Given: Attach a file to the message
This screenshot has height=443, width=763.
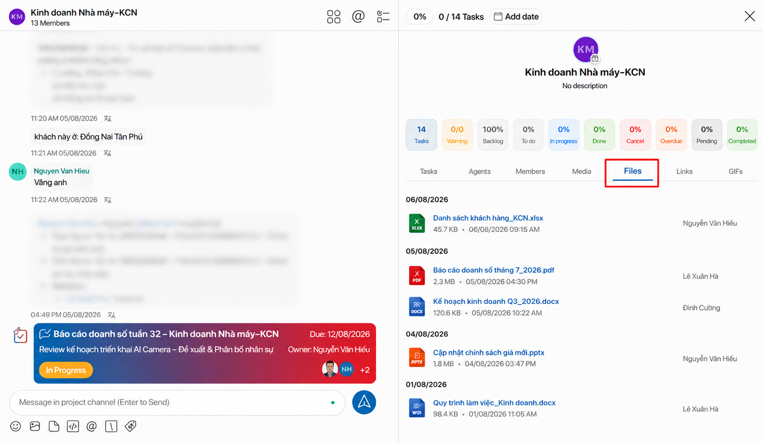Looking at the screenshot, I should coord(54,426).
